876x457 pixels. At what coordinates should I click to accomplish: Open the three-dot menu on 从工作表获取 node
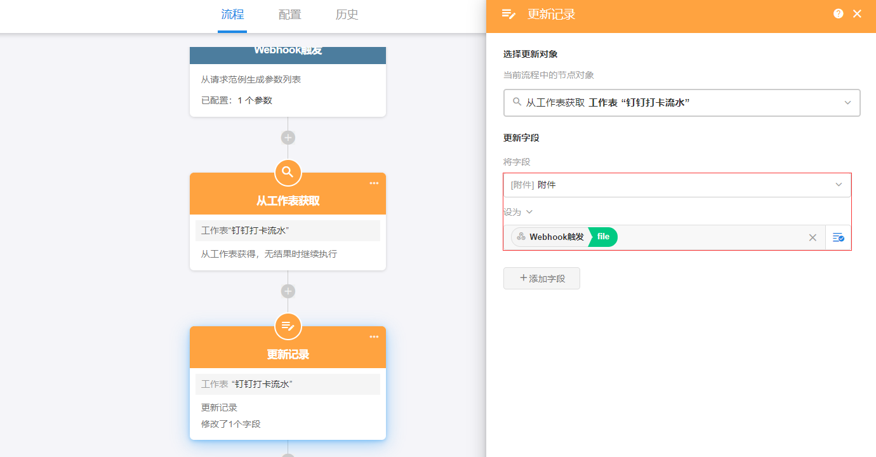point(374,183)
